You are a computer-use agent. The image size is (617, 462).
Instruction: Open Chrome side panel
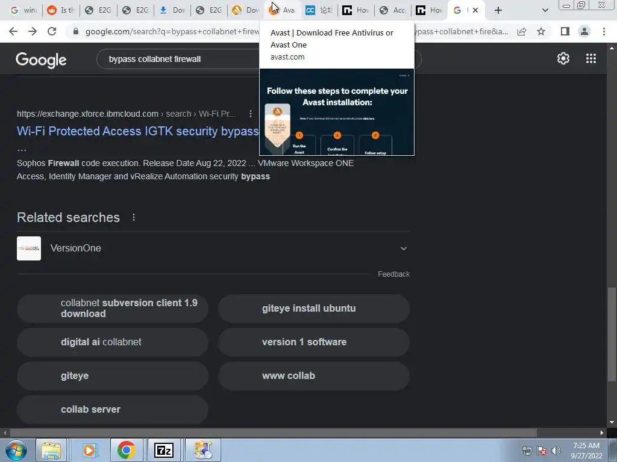click(565, 31)
